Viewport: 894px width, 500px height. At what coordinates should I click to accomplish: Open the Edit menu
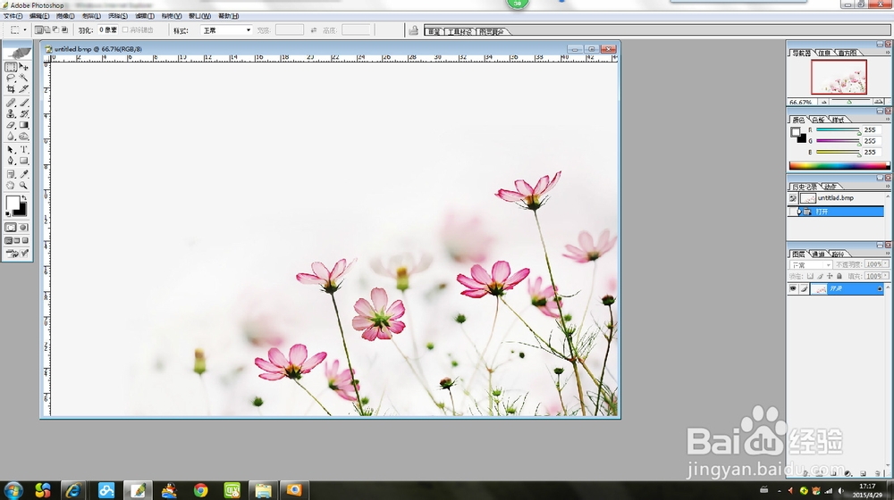coord(39,16)
